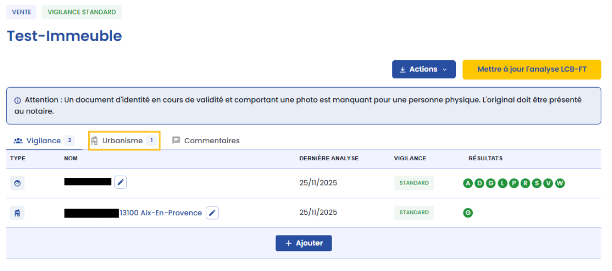612x271 pixels.
Task: Click the building type icon in second row
Action: (x=18, y=213)
